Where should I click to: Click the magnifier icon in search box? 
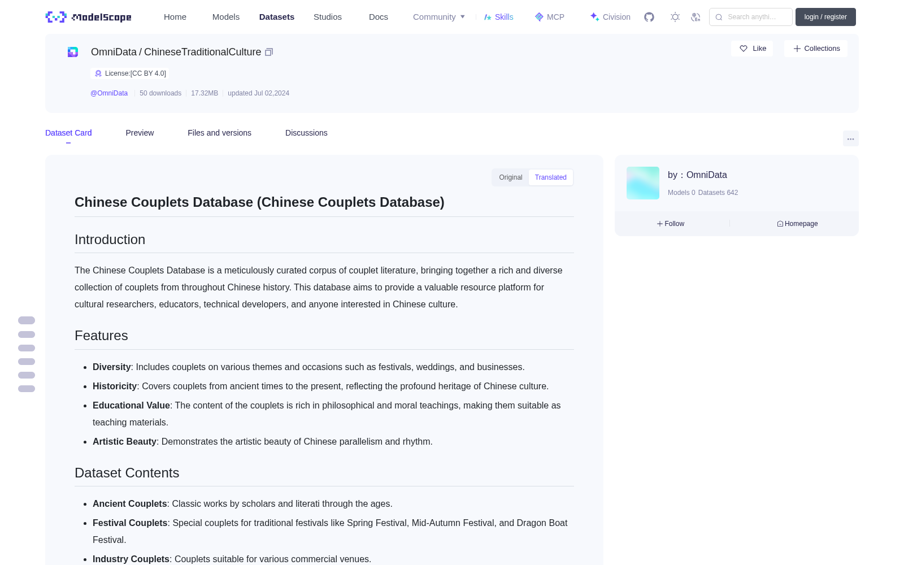[x=719, y=17]
